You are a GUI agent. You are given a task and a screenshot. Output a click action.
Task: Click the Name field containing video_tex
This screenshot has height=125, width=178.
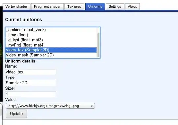[31, 72]
